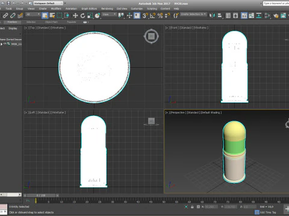The width and height of the screenshot is (289, 216).
Task: Open the Create menu
Action: pos(43,8)
